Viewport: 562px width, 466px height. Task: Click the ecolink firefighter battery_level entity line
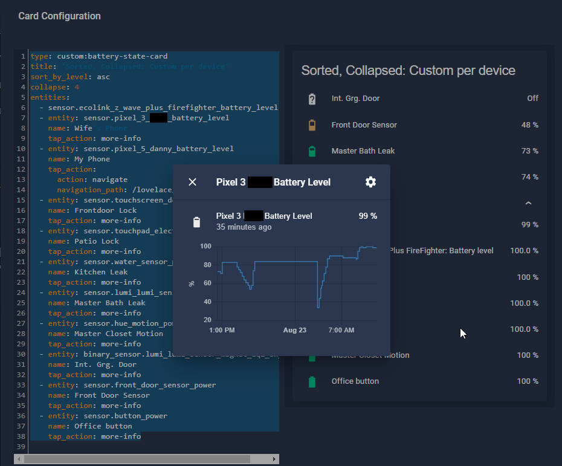coord(159,108)
